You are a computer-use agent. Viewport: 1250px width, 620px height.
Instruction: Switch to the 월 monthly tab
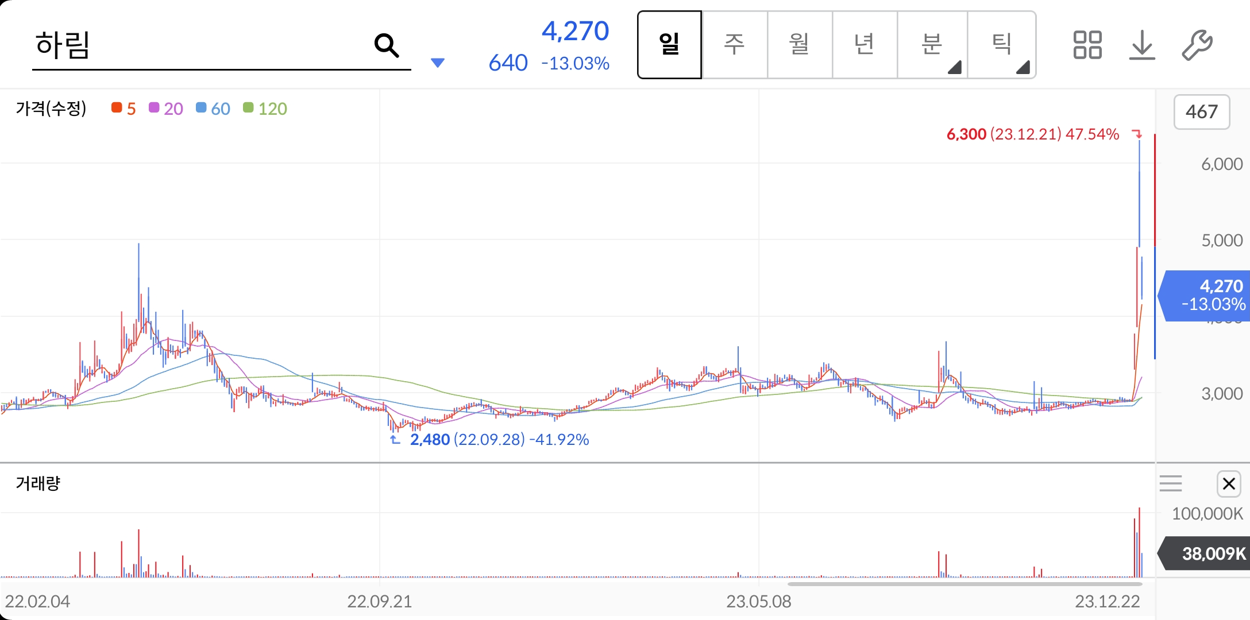799,45
